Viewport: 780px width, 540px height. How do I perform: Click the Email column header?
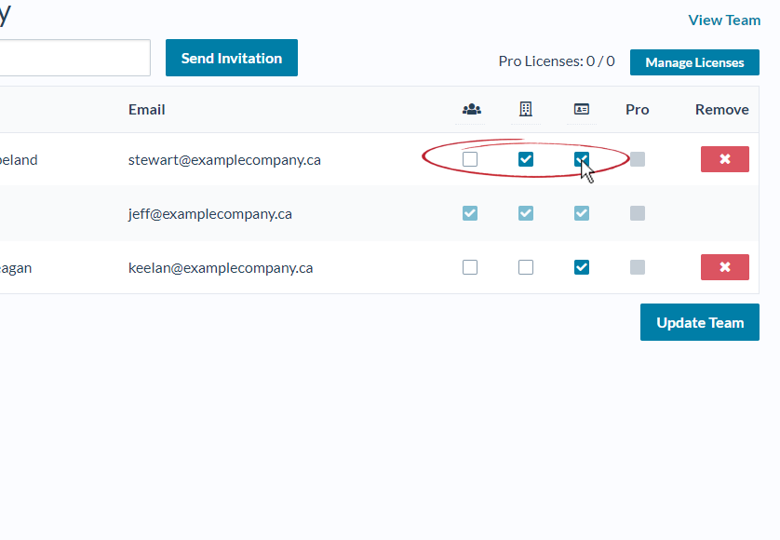tap(147, 110)
